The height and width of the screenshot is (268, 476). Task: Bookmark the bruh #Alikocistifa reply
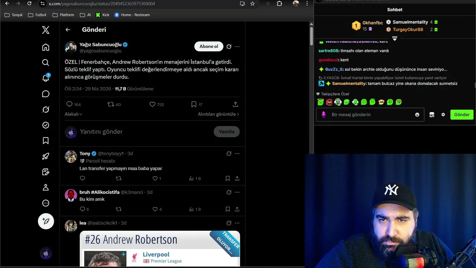click(x=228, y=209)
